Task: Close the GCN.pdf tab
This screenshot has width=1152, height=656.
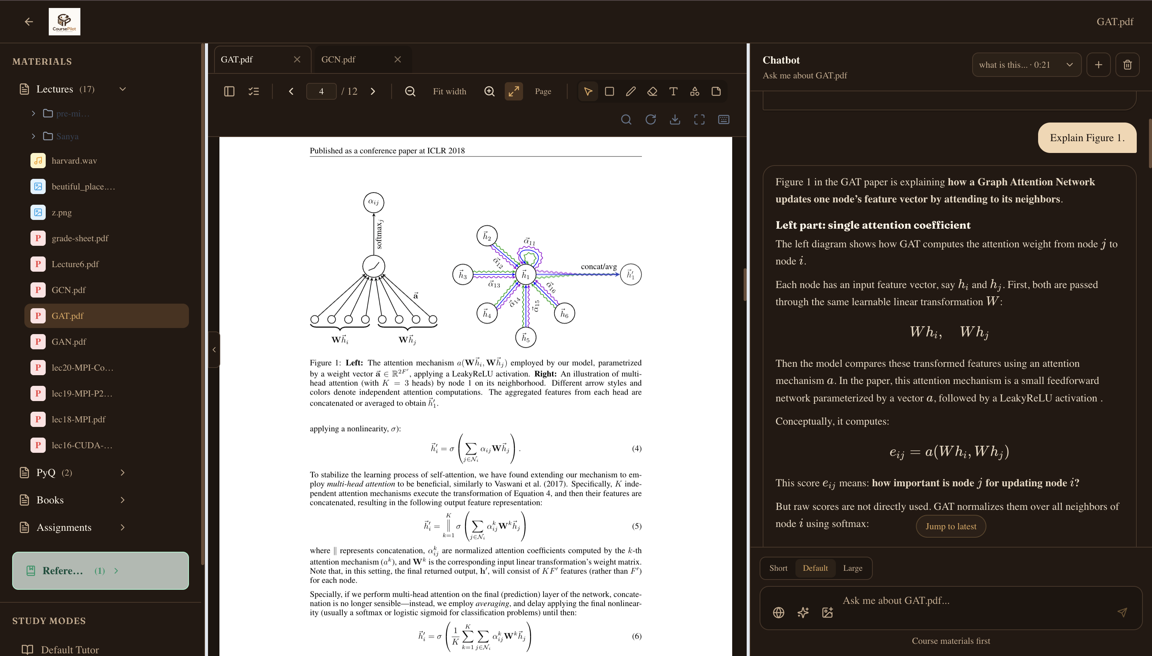Action: point(397,59)
